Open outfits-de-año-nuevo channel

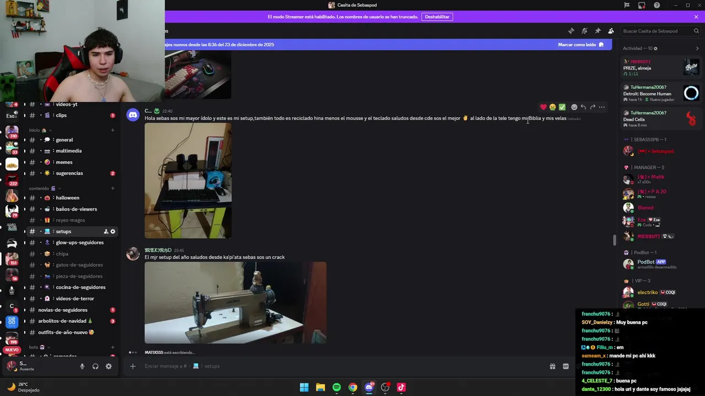coord(72,332)
